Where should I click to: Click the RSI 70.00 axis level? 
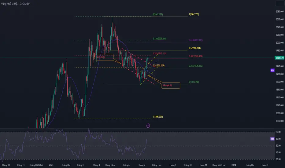point(278,132)
